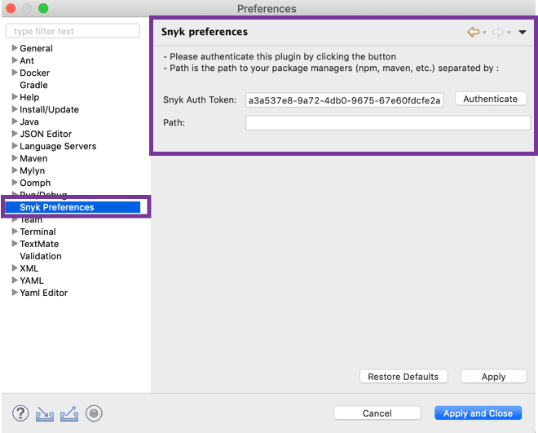Screen dimensions: 538x433
Task: Expand the Install/Update tree node
Action: [x=15, y=109]
